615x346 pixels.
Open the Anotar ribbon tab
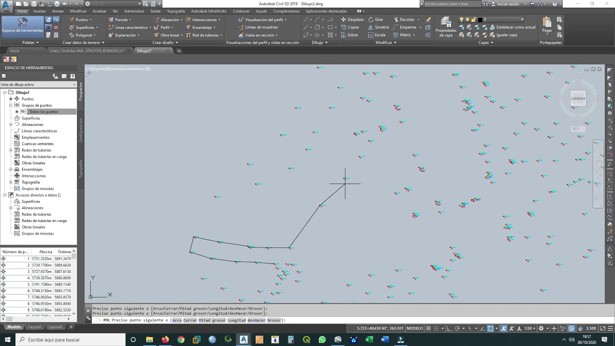point(58,11)
